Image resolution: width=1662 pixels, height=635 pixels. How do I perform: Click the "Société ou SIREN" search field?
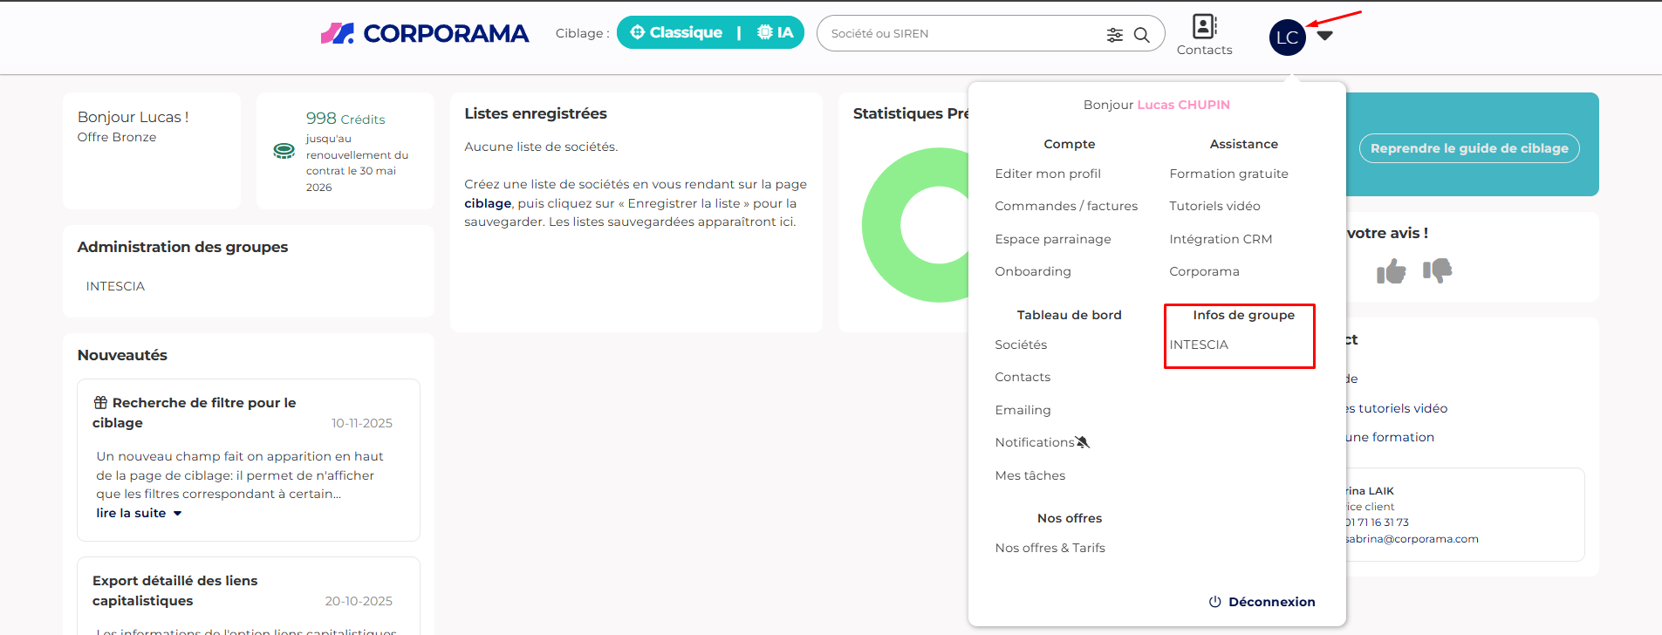960,34
